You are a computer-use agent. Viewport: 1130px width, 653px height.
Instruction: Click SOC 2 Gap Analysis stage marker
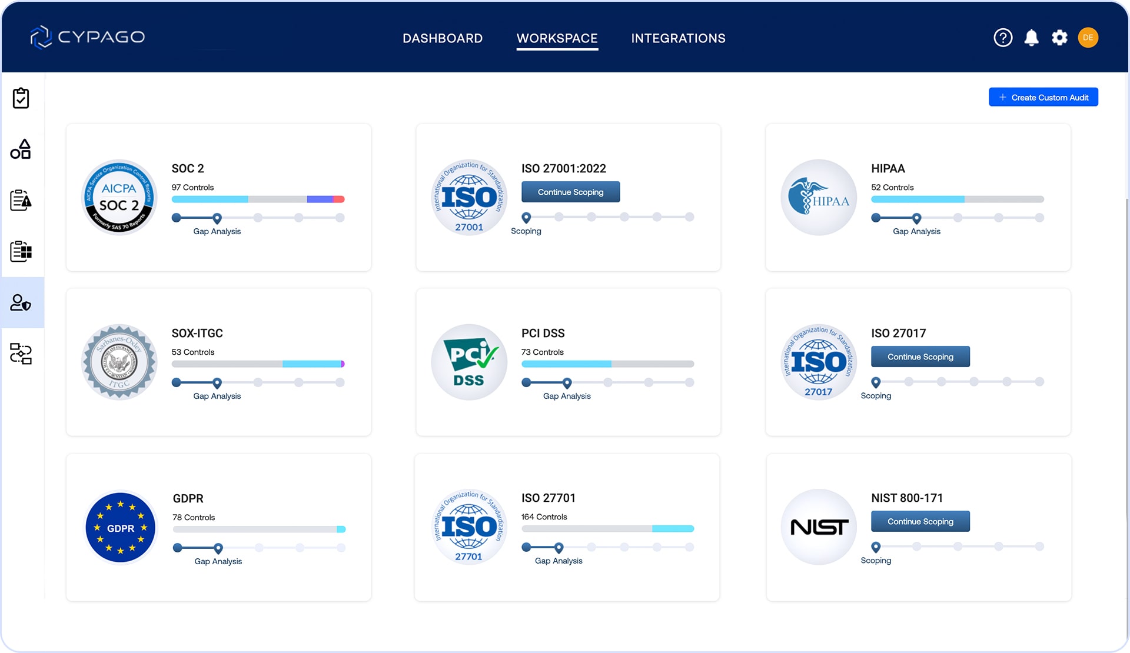(x=217, y=218)
